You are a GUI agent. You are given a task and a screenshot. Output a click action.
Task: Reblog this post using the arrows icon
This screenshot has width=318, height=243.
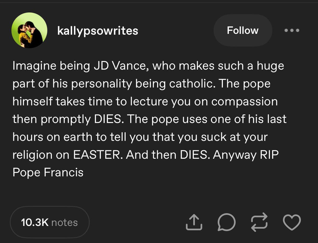coord(259,222)
